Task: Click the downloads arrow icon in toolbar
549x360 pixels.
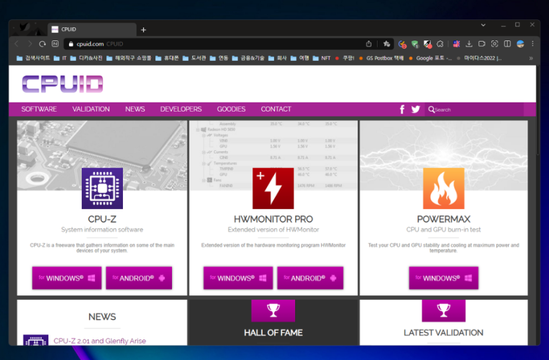Action: pos(469,43)
